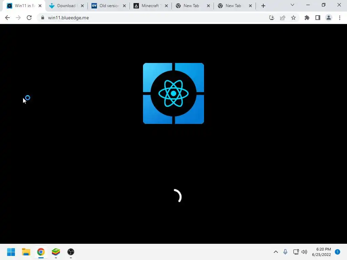The width and height of the screenshot is (347, 260).
Task: Bookmark this tab with star icon
Action: [x=293, y=18]
